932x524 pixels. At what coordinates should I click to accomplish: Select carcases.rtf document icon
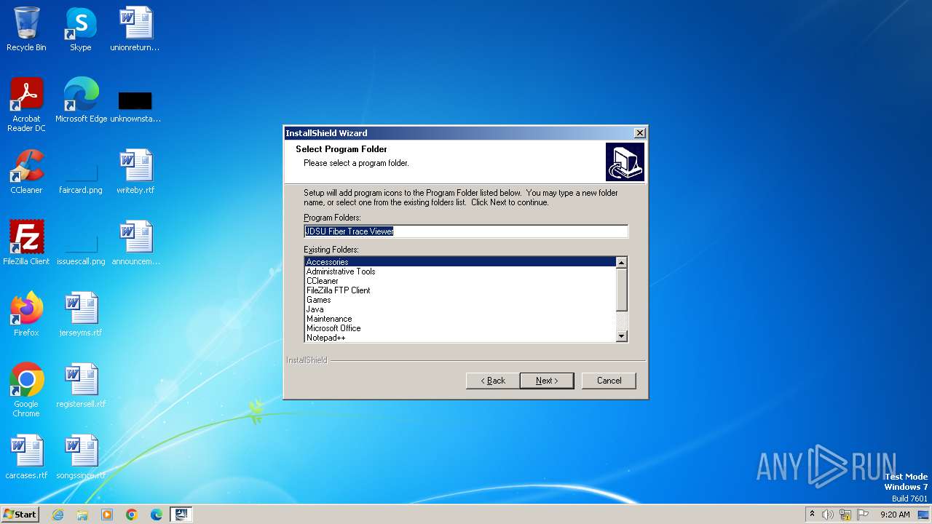click(x=26, y=457)
